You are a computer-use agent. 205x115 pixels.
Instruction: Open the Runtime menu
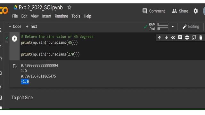61,16
